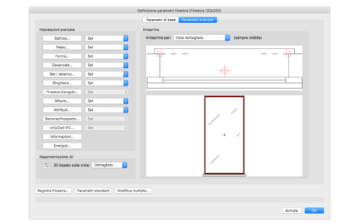
Task: Click Registra Finestra button
Action: pos(53,190)
